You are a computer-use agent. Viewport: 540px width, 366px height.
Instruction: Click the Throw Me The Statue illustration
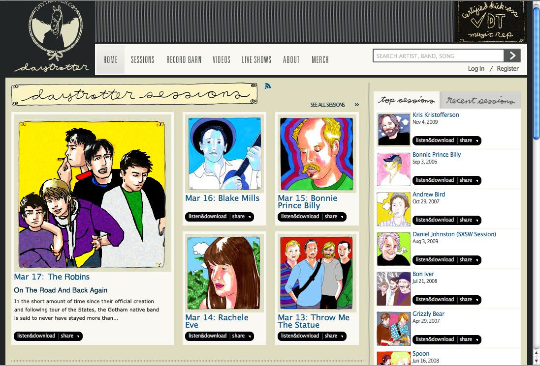(317, 273)
